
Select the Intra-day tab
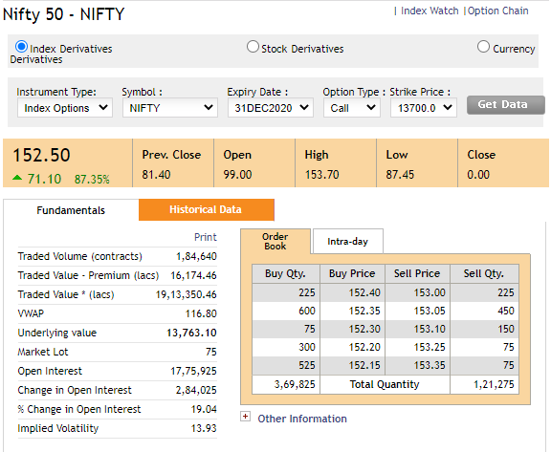tap(347, 242)
